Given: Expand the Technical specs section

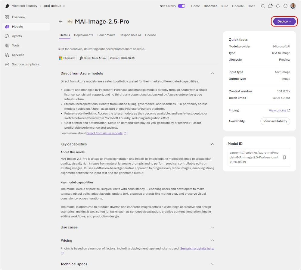Looking at the screenshot, I should point(213,264).
